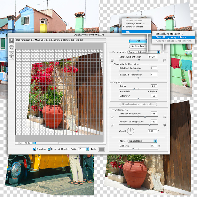Select the Zoom magnifier tool icon

pos(12,58)
